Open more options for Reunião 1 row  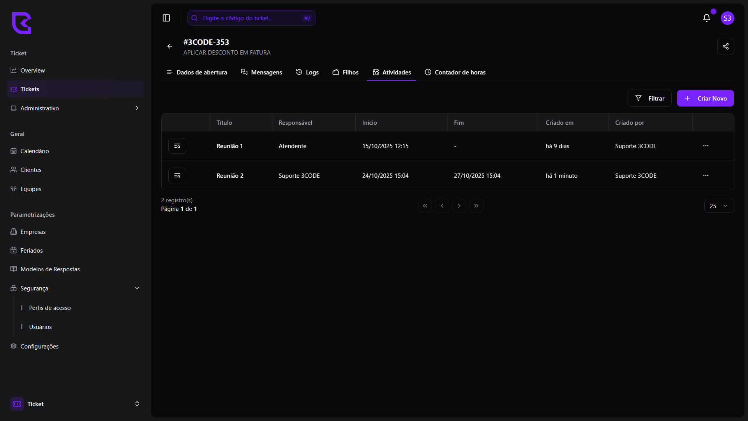[x=706, y=146]
